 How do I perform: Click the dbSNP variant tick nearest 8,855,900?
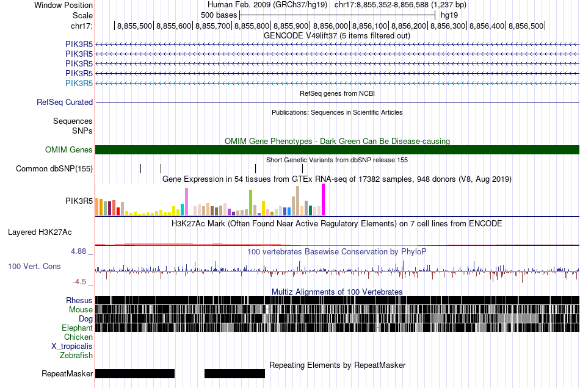[303, 168]
